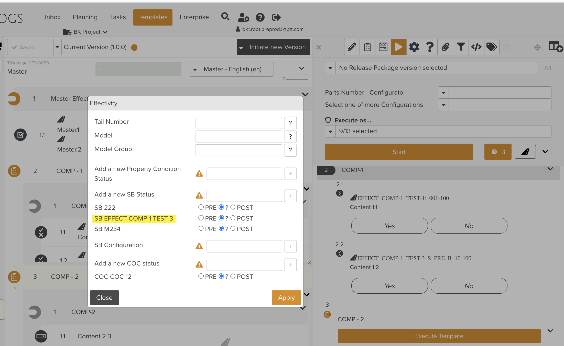Image resolution: width=564 pixels, height=346 pixels.
Task: Select PRE for SB 222
Action: (x=201, y=207)
